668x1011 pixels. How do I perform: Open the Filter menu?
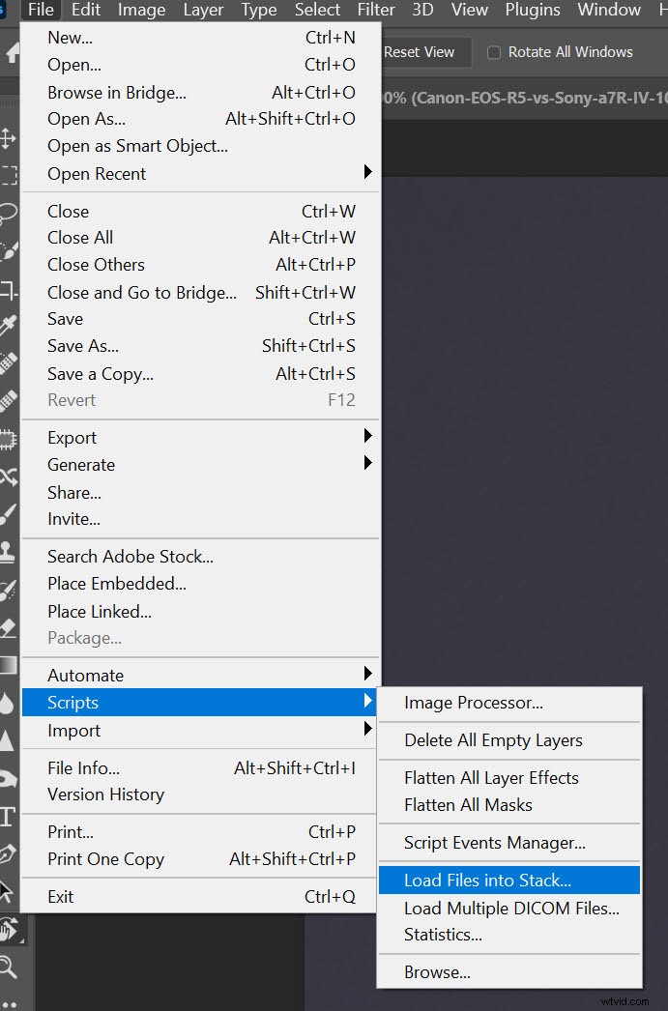click(375, 10)
